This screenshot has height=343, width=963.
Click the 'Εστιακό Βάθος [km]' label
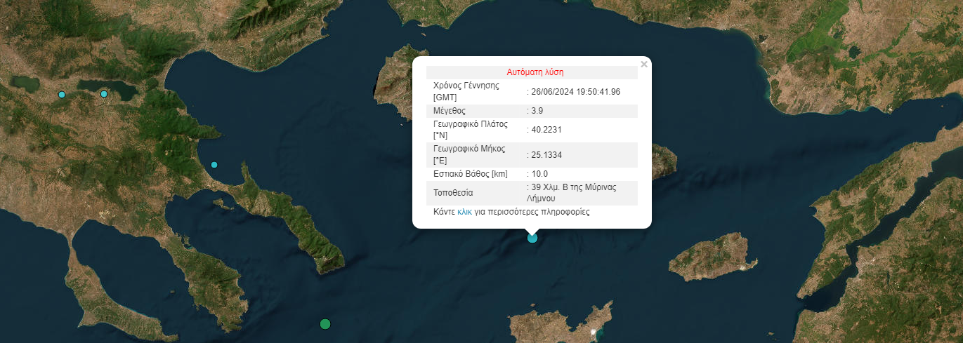coord(471,174)
